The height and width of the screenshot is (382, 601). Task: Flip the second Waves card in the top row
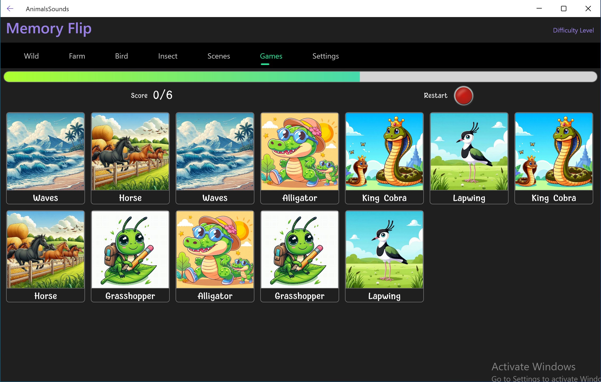(215, 158)
